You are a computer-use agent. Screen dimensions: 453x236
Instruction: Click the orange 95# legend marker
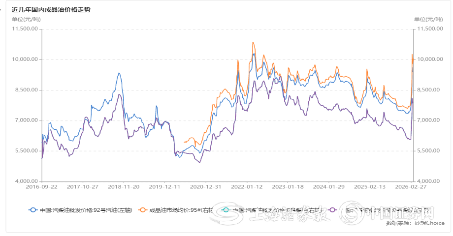coord(144,210)
